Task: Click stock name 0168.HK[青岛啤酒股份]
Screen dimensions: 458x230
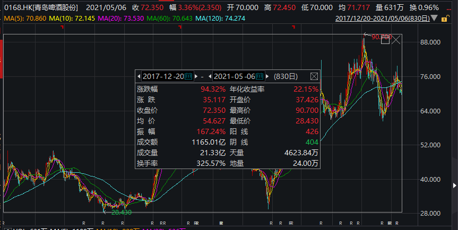Action: click(x=41, y=7)
